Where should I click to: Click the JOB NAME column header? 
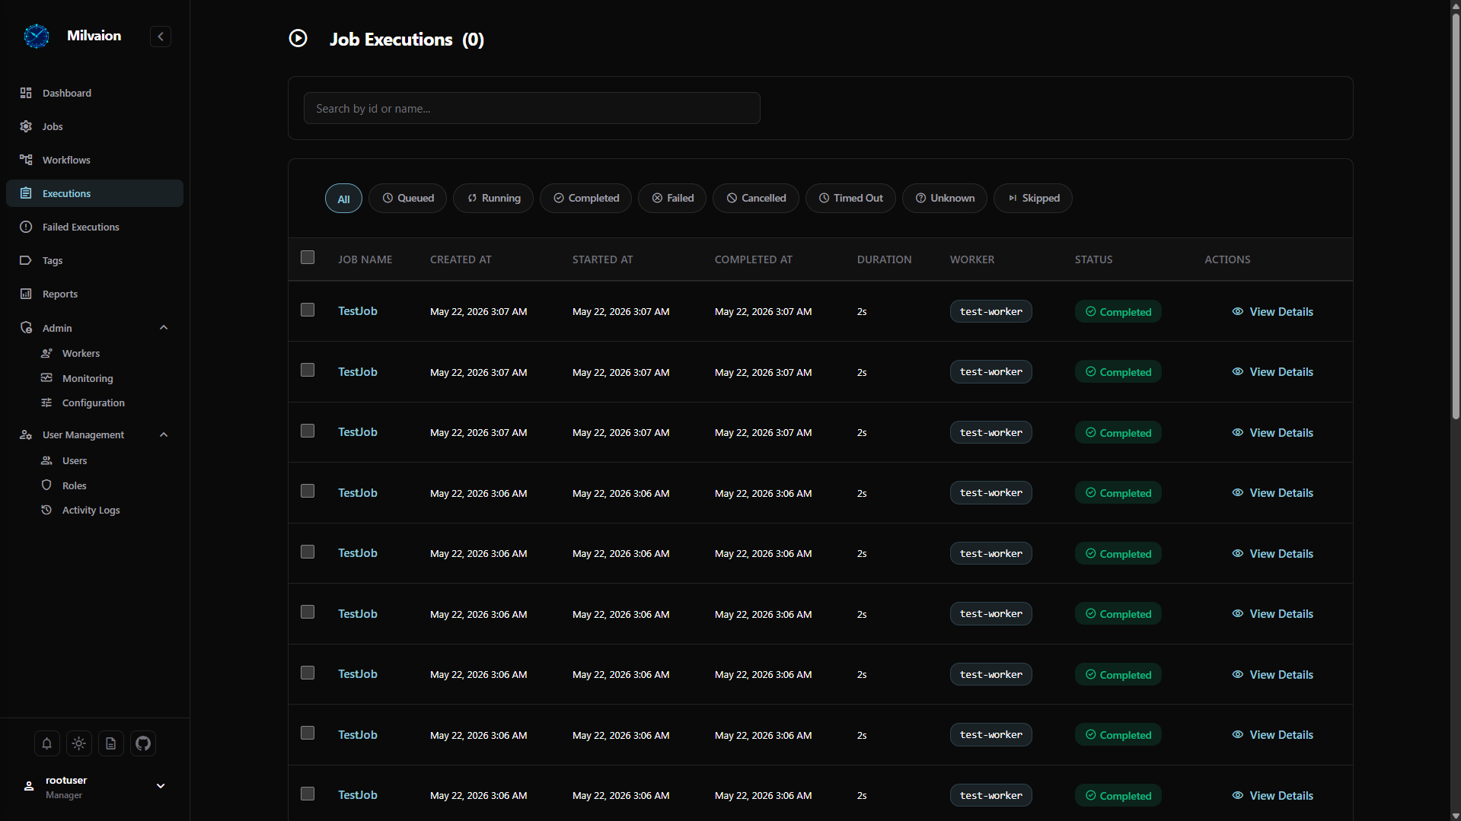[x=365, y=259]
